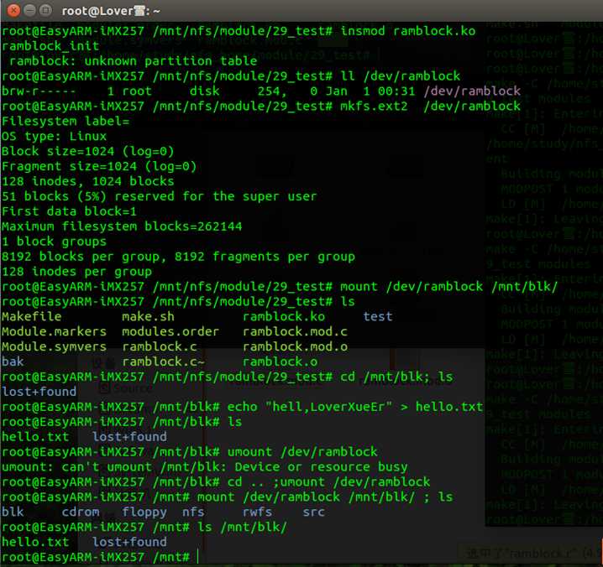The width and height of the screenshot is (603, 567).
Task: Click the 'make.sh' file name
Action: 148,316
